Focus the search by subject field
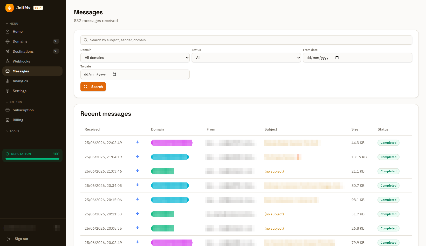426x246 pixels. click(x=246, y=40)
